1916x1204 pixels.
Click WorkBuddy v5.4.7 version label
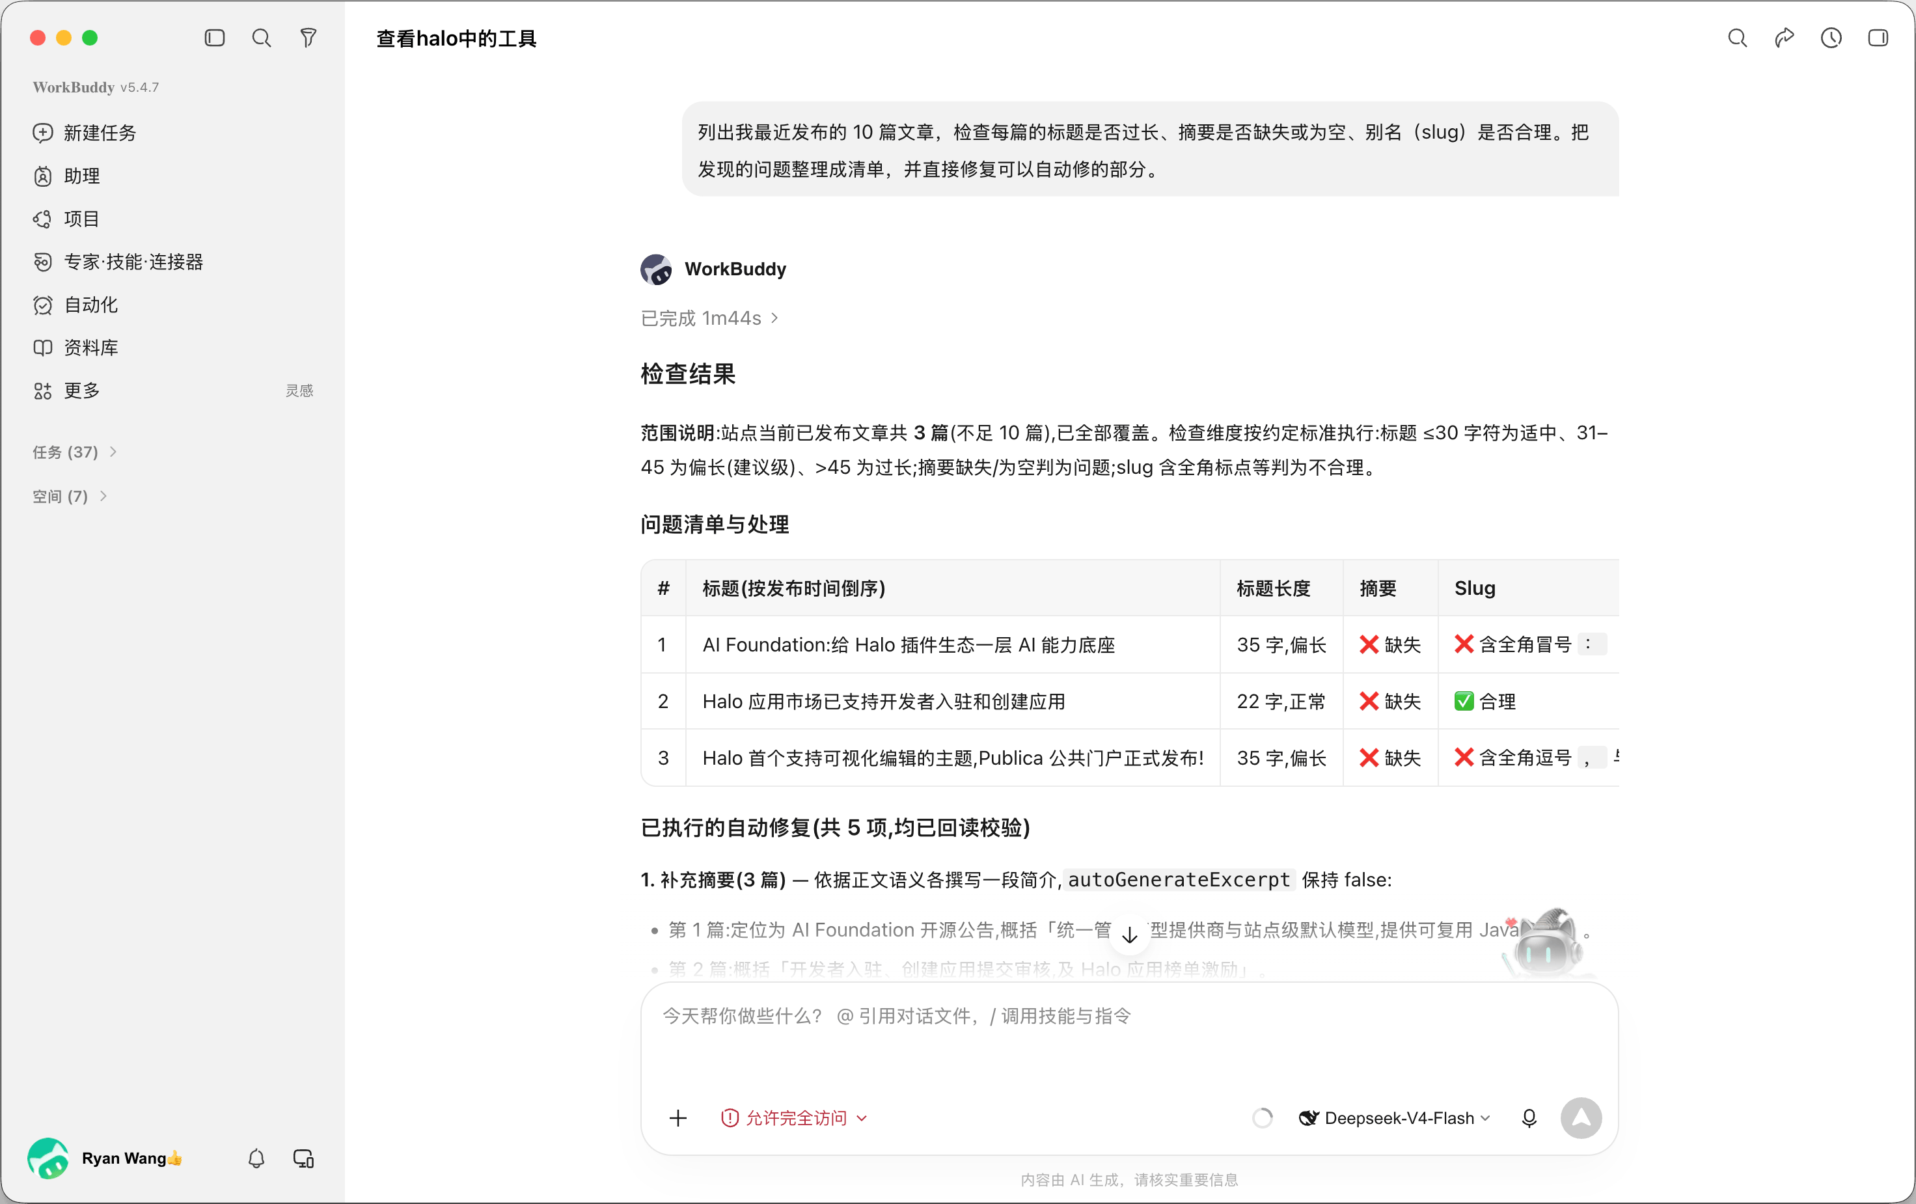click(96, 87)
